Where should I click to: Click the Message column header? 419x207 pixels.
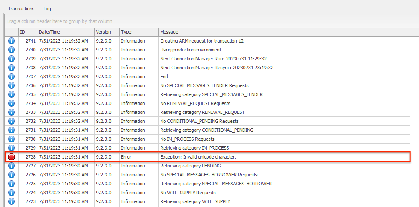point(284,32)
